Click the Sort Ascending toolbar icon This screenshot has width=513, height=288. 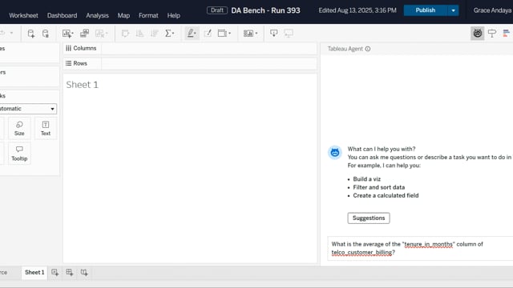coord(139,34)
